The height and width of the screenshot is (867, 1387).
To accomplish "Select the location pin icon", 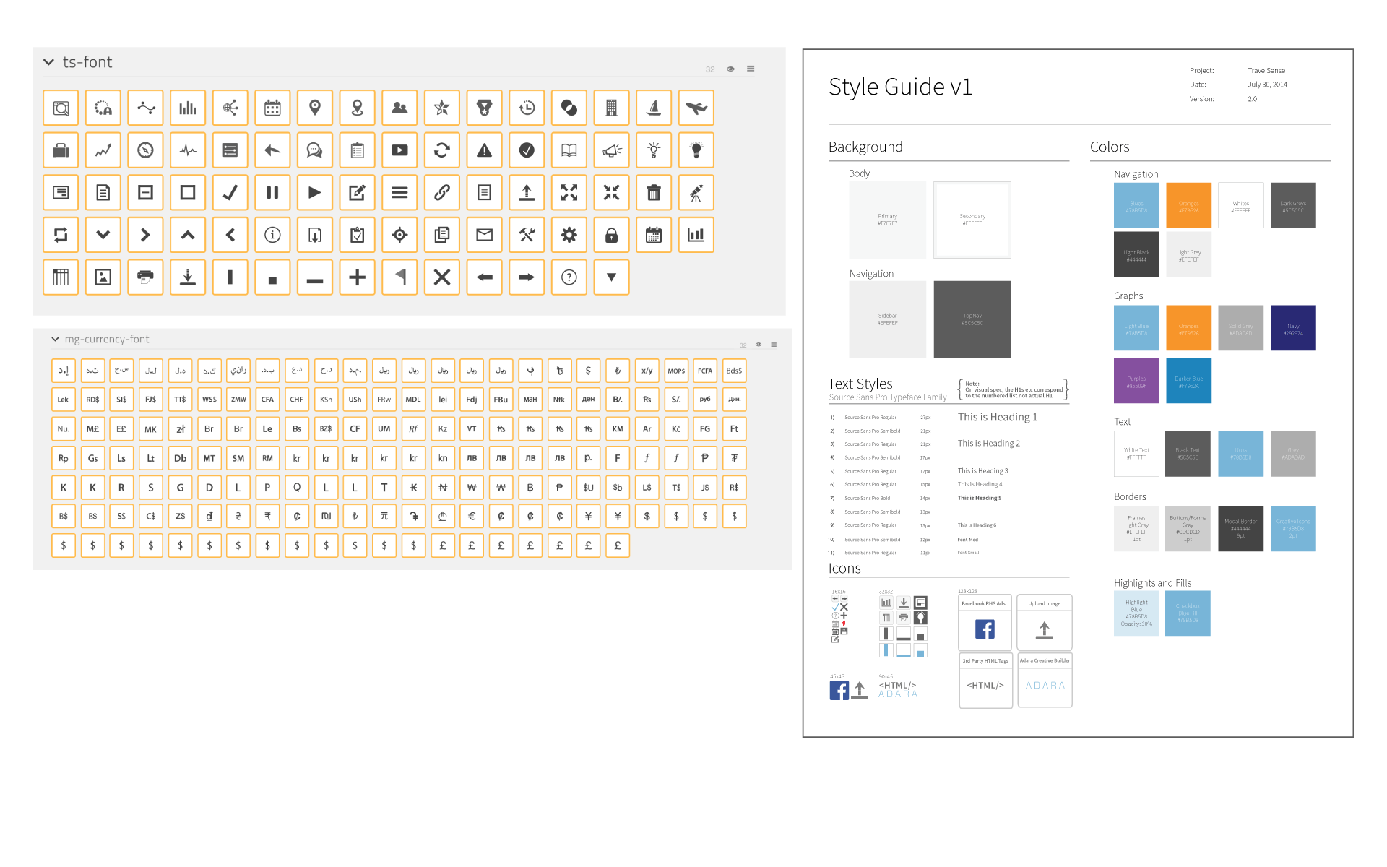I will [315, 108].
